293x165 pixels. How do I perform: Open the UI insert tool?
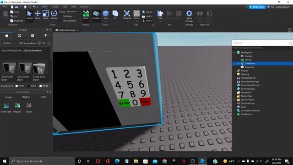pyautogui.click(x=115, y=15)
